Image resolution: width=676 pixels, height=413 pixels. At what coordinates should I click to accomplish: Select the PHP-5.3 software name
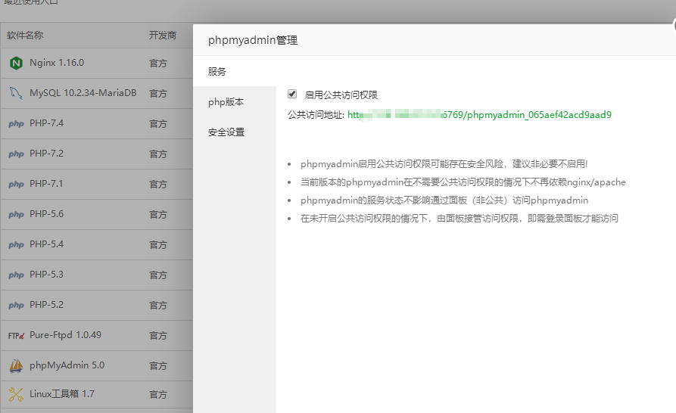46,275
